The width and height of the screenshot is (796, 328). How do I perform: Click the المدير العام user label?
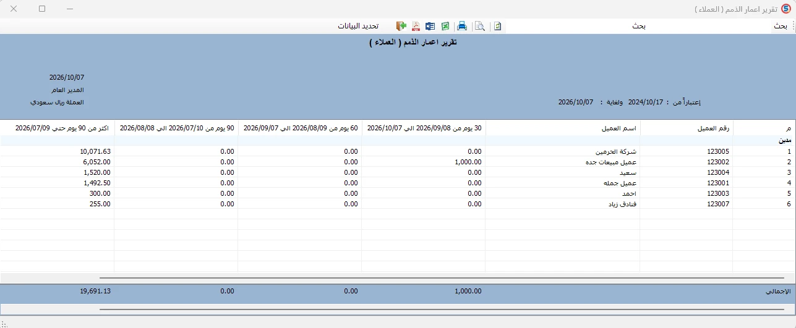(x=67, y=90)
